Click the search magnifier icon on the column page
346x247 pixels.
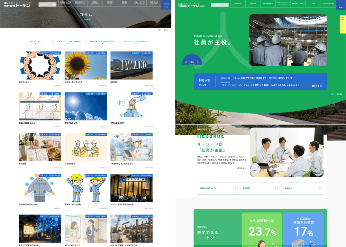coord(54,4)
